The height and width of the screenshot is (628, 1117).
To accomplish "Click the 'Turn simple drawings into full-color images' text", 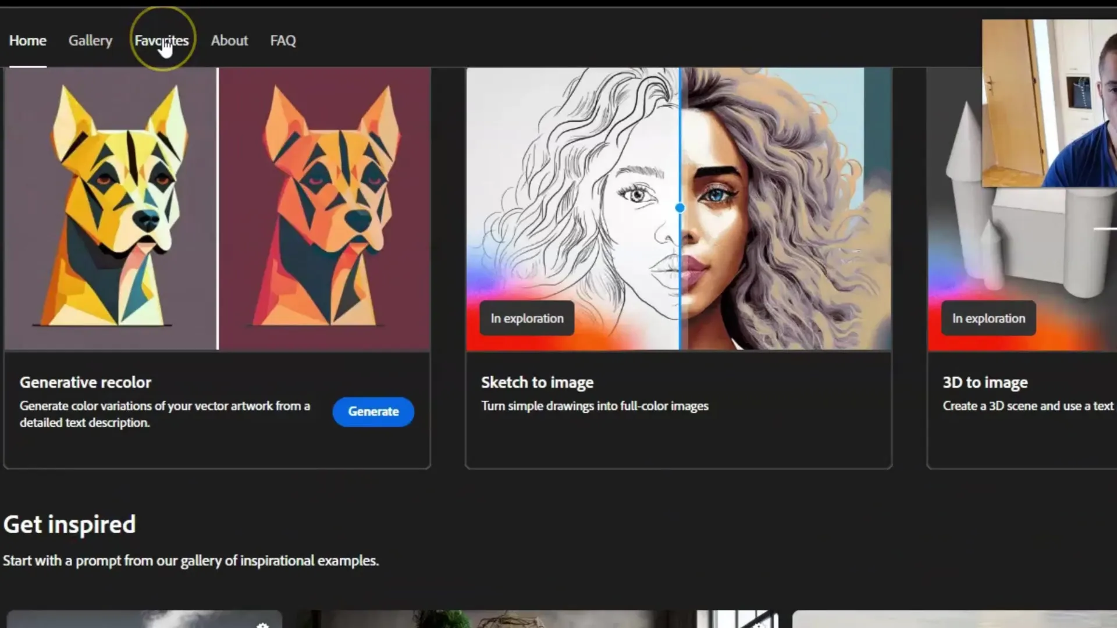I will [595, 406].
